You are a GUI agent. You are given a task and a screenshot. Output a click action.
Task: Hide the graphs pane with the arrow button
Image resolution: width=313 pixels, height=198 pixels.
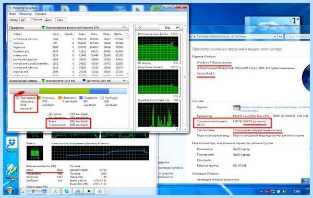(140, 27)
